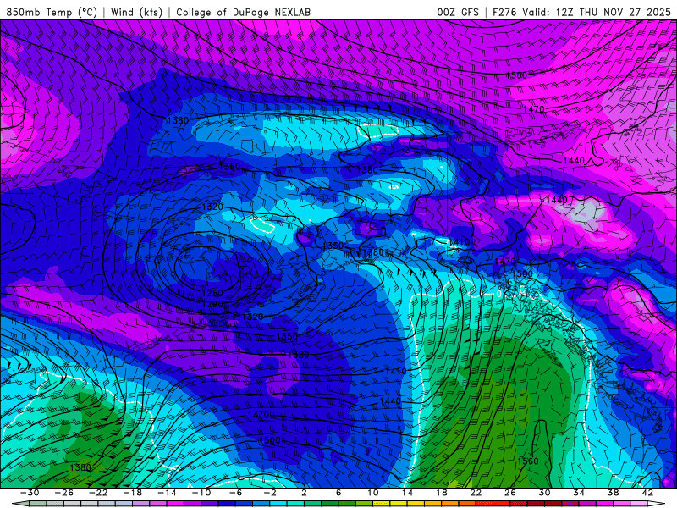Click the '00Z GFS' model run label
The width and height of the screenshot is (677, 508).
(x=458, y=12)
